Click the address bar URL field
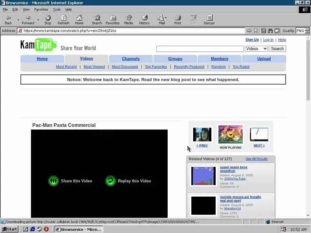Viewport: 311px width, 233px height. (131, 31)
